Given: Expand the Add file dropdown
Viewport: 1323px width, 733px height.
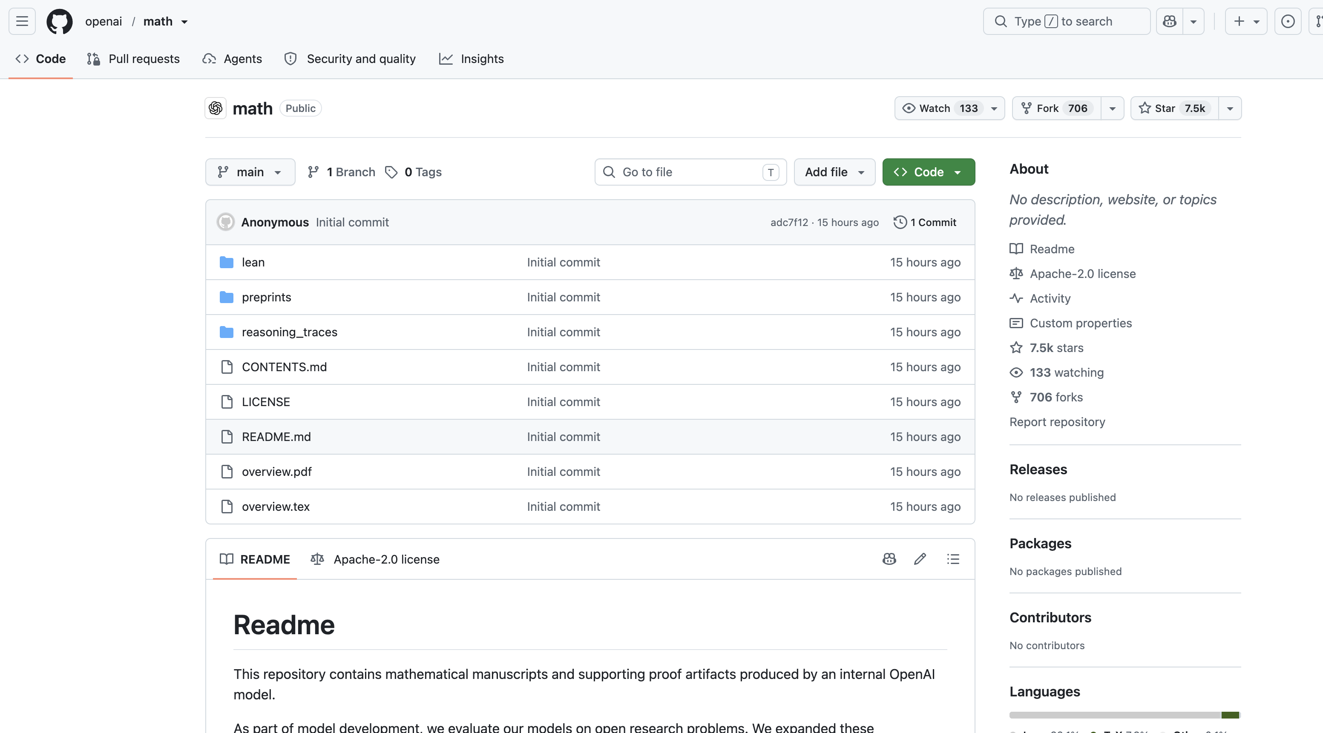Looking at the screenshot, I should (x=834, y=172).
